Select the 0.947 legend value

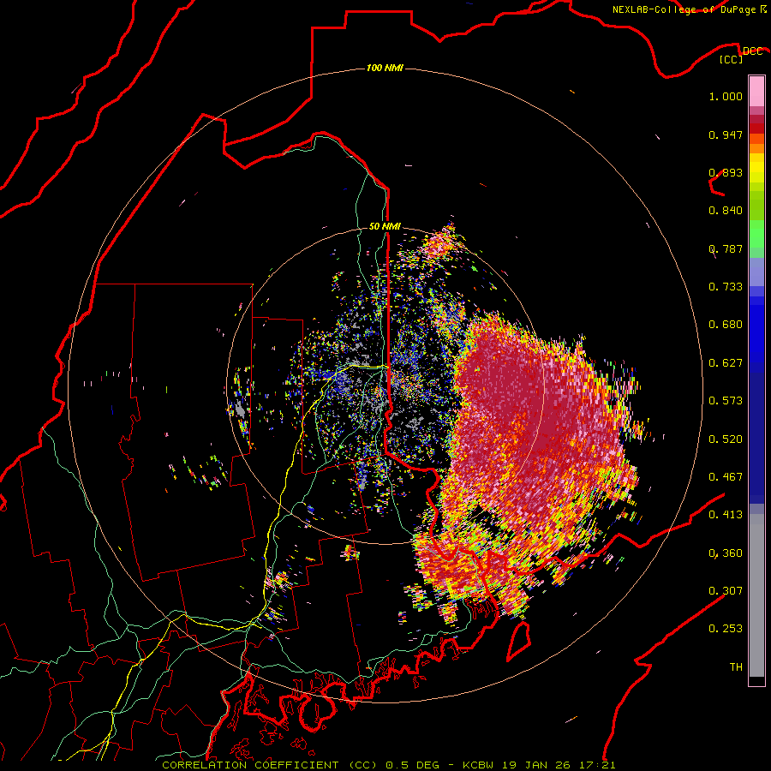[726, 134]
